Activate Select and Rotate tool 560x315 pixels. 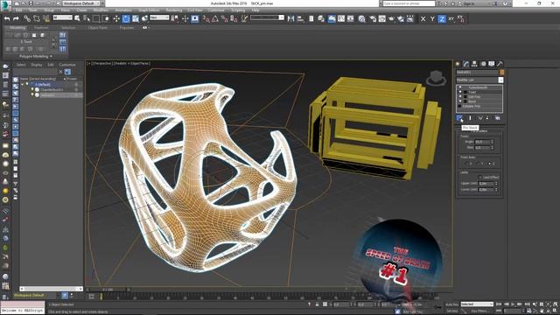126,18
